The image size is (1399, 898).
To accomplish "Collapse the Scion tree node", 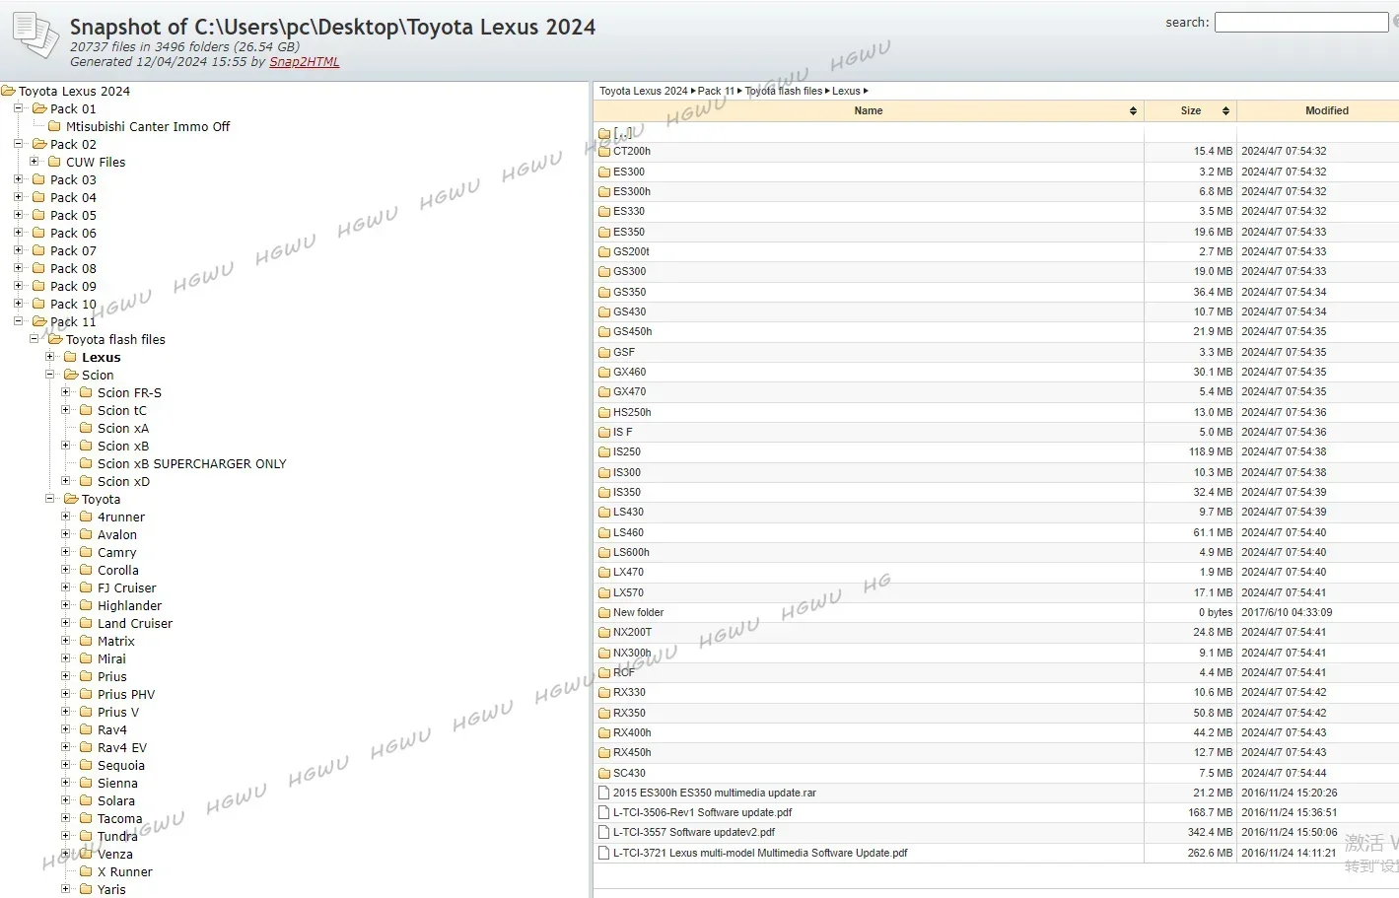I will click(x=49, y=374).
